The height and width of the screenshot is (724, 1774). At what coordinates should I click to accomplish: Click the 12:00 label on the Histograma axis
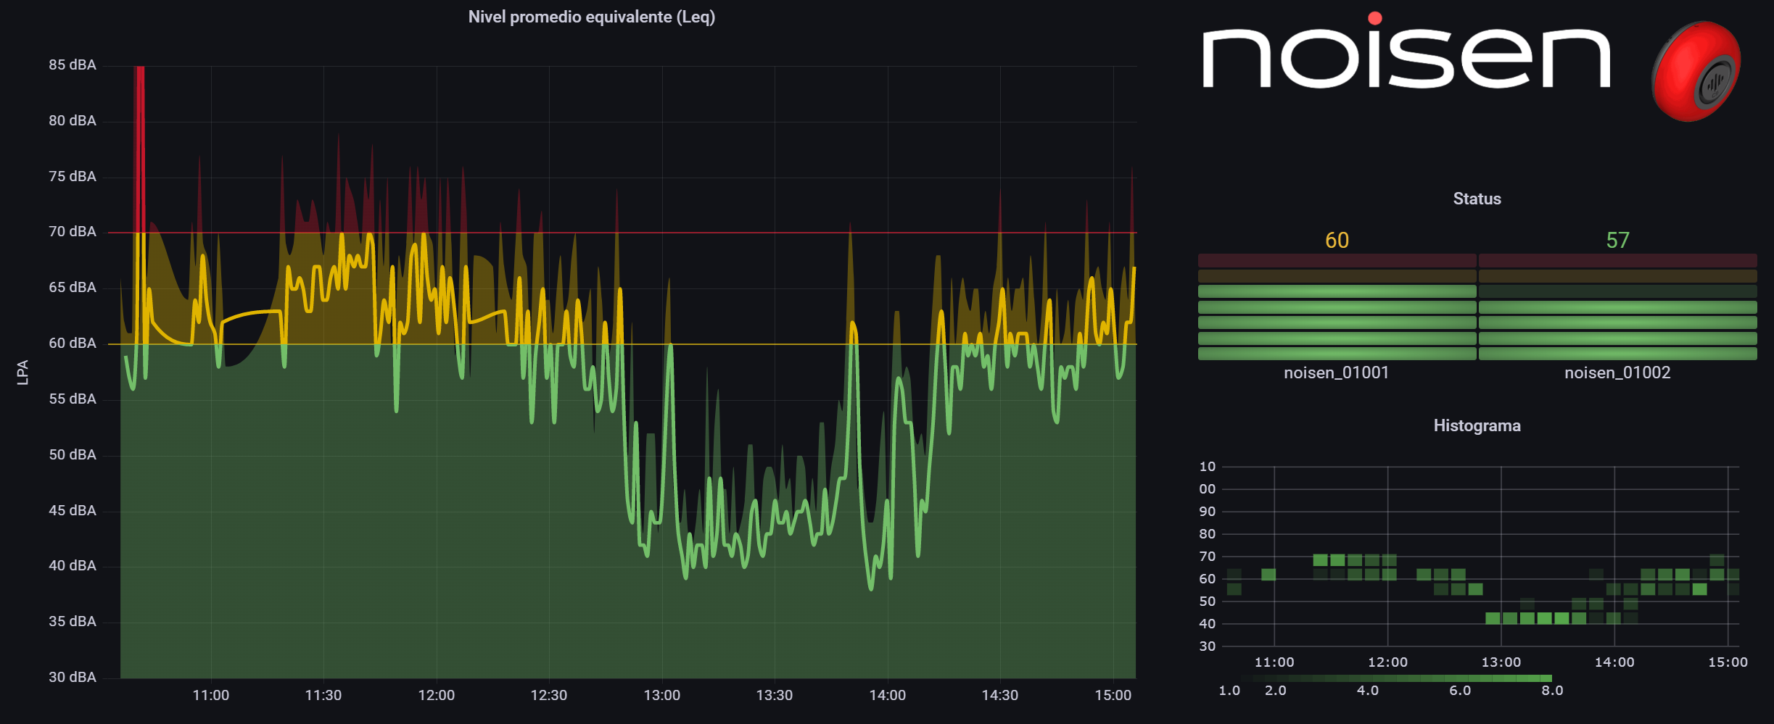point(1387,662)
